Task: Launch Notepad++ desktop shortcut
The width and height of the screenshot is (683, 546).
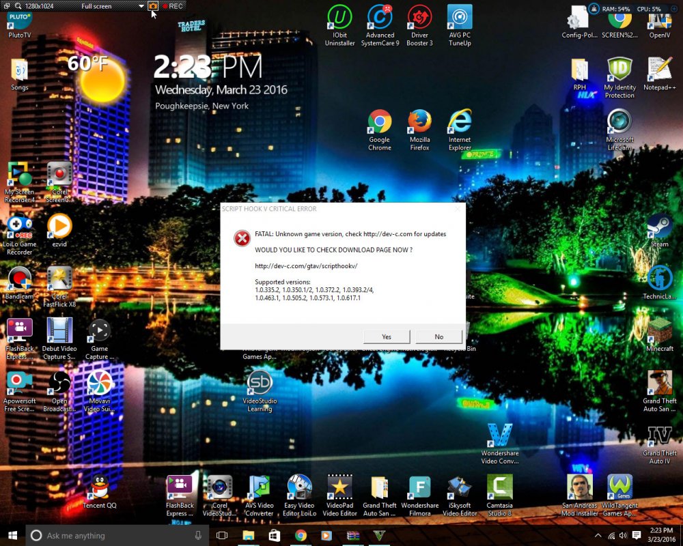Action: pyautogui.click(x=660, y=74)
